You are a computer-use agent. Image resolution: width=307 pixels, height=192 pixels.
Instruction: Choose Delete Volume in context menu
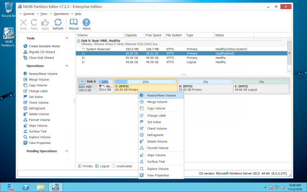point(161,142)
